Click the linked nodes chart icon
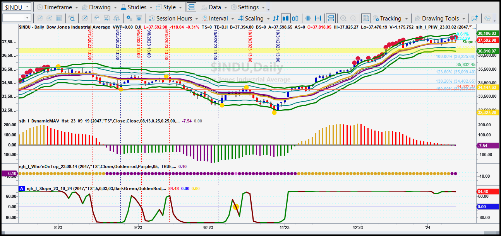This screenshot has width=501, height=236. click(117, 18)
